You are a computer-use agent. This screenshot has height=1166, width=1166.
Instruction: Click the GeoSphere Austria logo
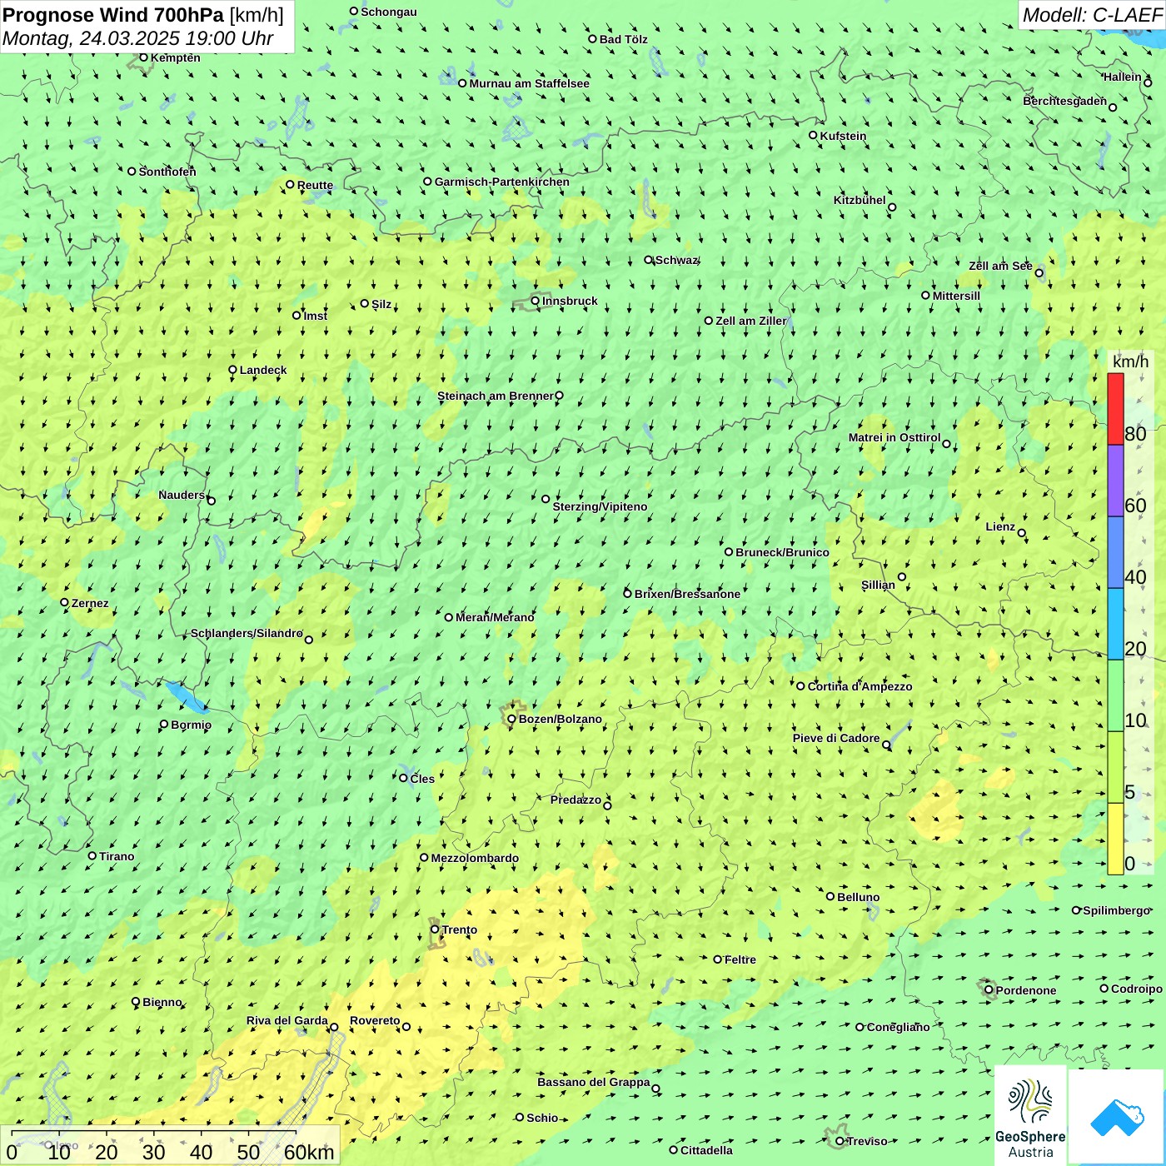[1030, 1115]
